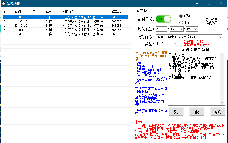Close the 定时消息 window
The width and height of the screenshot is (228, 143).
[221, 3]
